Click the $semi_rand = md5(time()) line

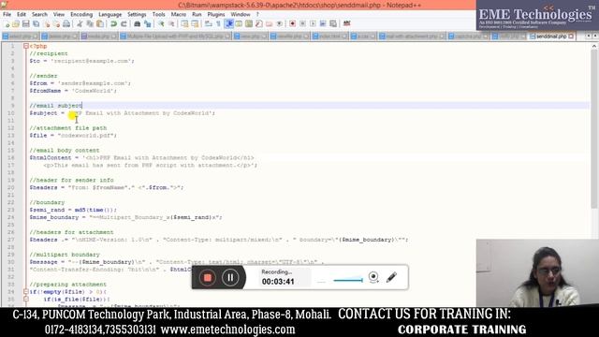click(73, 210)
